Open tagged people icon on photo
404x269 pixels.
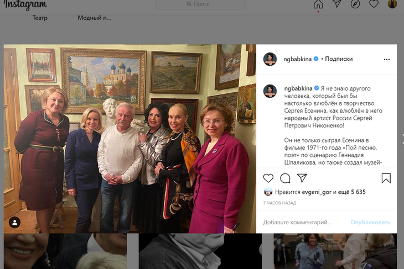pos(15,222)
